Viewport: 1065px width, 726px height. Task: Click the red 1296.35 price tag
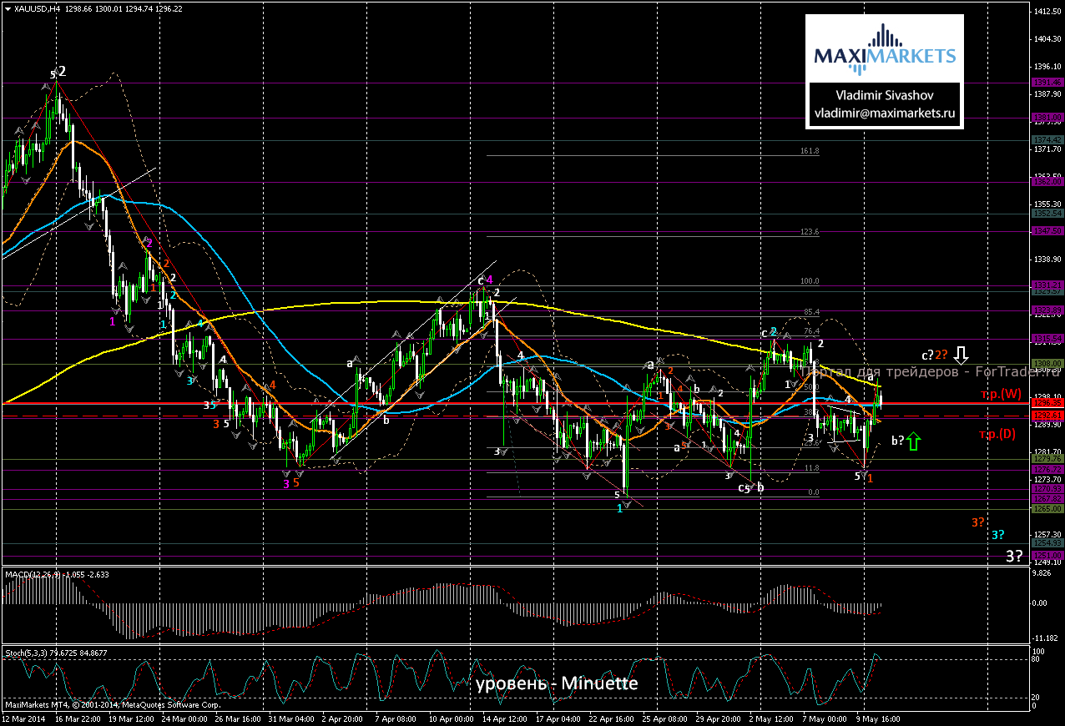[1047, 403]
